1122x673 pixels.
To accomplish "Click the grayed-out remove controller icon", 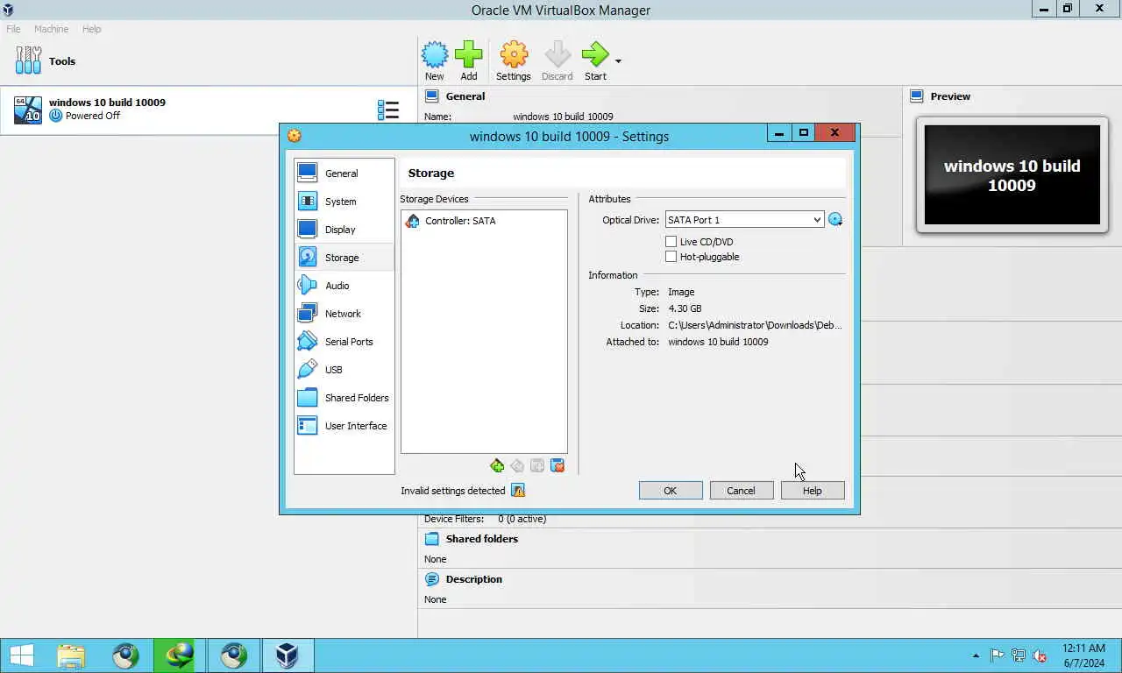I will (517, 466).
